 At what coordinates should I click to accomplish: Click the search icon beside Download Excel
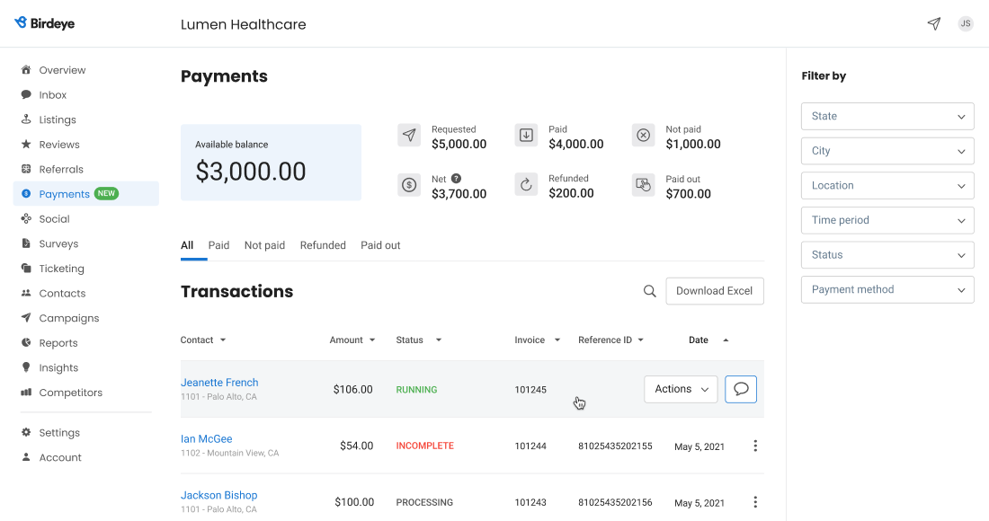(x=649, y=291)
